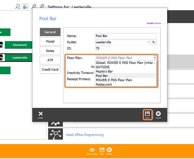Select POWER E POS Floor Plan option
194x159 pixels.
click(x=126, y=80)
